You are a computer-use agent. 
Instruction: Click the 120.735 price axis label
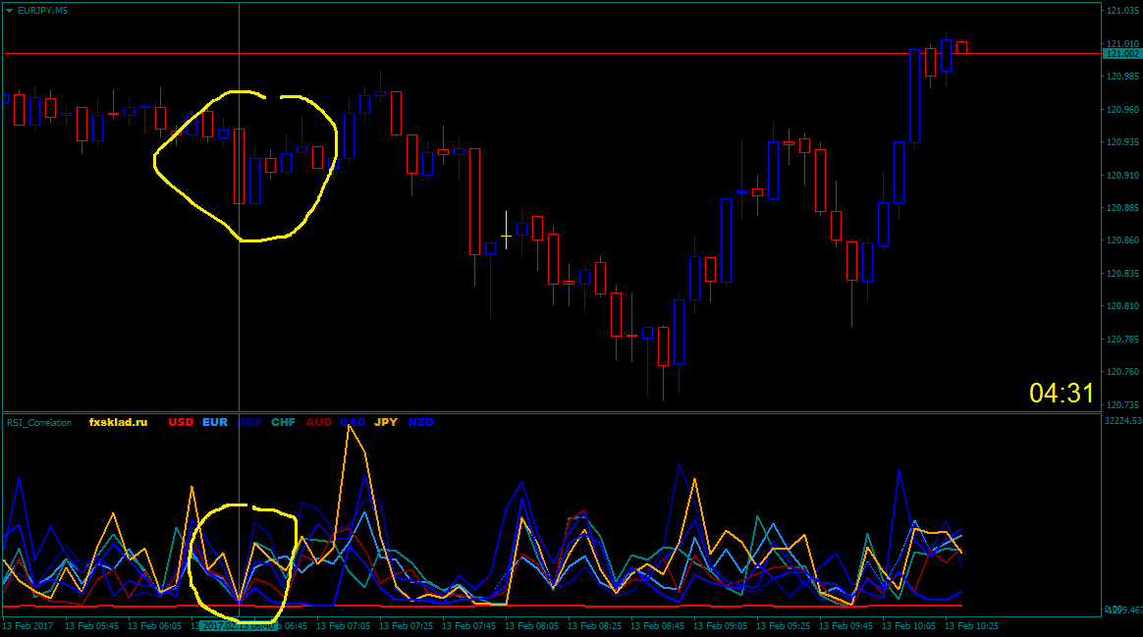point(1122,405)
